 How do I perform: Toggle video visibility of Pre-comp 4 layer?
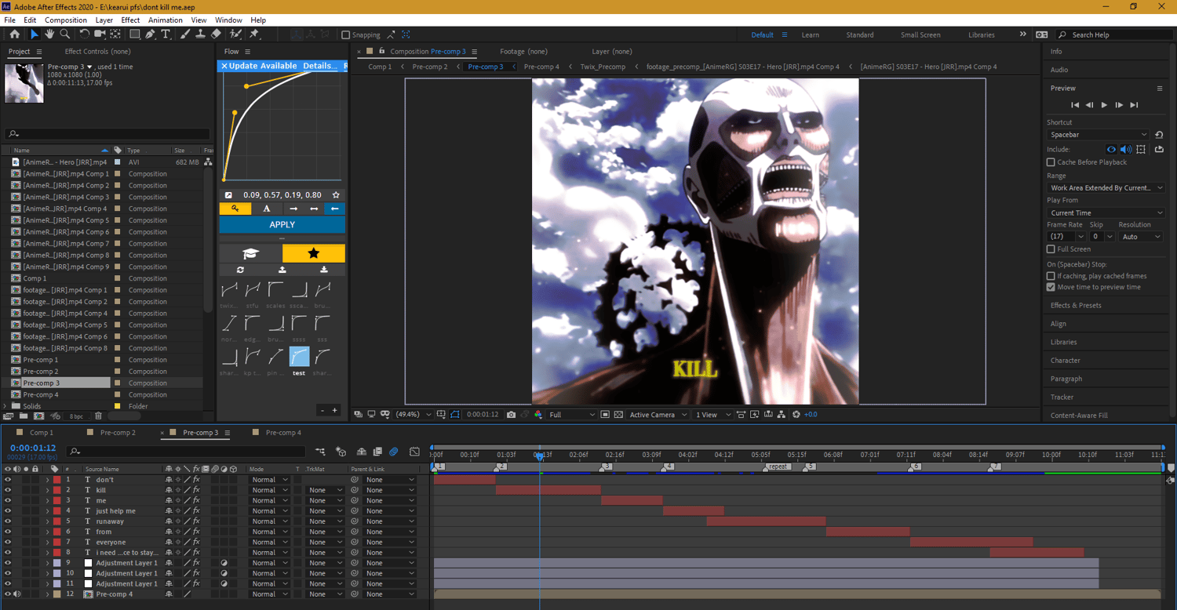[8, 594]
